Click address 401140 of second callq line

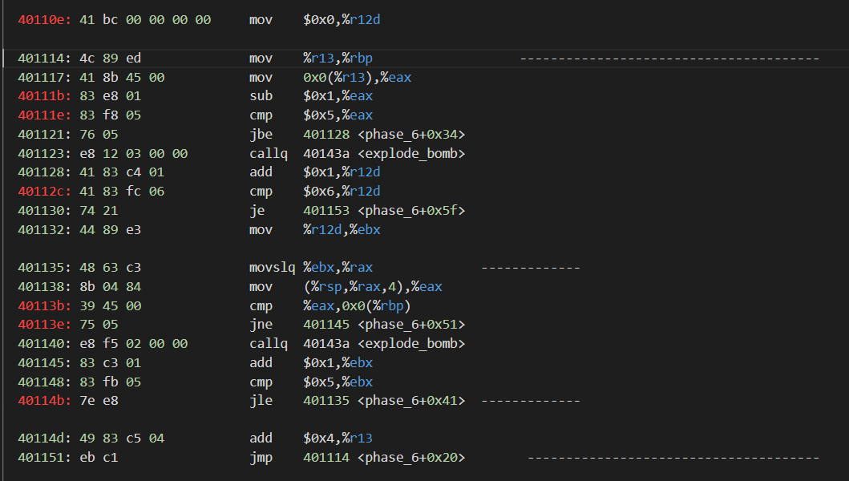(45, 344)
